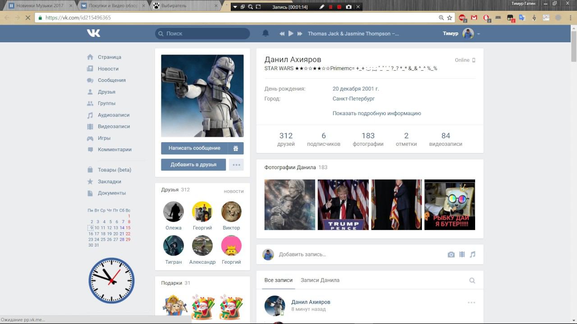Open the 84 видеозаписи counter
This screenshot has width=577, height=324.
coord(446,139)
